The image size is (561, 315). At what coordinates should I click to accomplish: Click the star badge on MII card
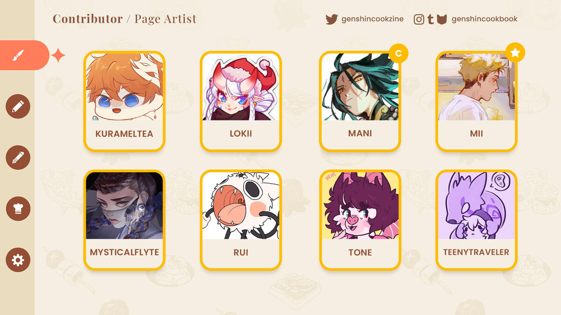click(515, 53)
